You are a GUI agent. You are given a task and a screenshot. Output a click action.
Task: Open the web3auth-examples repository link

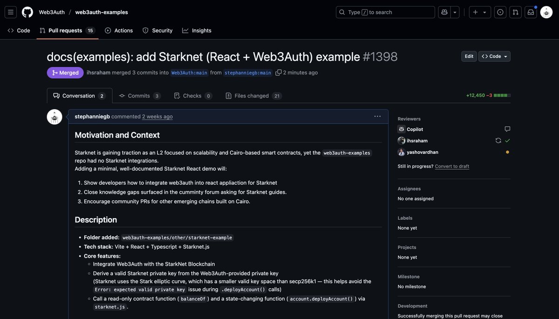click(x=102, y=12)
